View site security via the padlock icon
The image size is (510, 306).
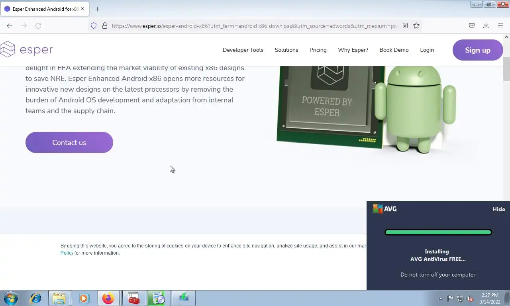click(105, 25)
